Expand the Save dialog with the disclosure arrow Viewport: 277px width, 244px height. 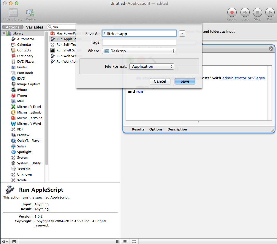click(182, 33)
